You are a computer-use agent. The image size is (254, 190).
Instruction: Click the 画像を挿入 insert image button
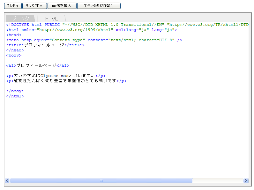pos(62,6)
